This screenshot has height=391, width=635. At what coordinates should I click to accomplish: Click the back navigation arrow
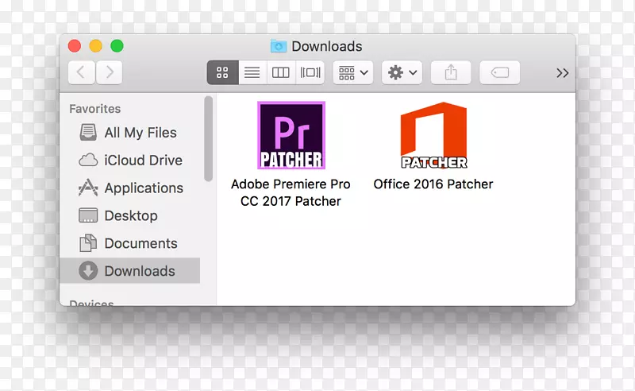click(82, 72)
